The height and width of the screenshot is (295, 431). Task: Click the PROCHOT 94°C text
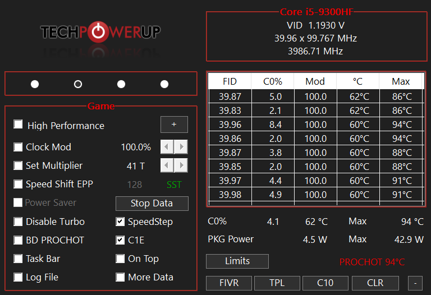pos(372,262)
